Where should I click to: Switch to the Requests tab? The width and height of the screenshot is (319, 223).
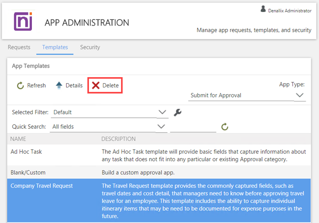click(x=19, y=47)
